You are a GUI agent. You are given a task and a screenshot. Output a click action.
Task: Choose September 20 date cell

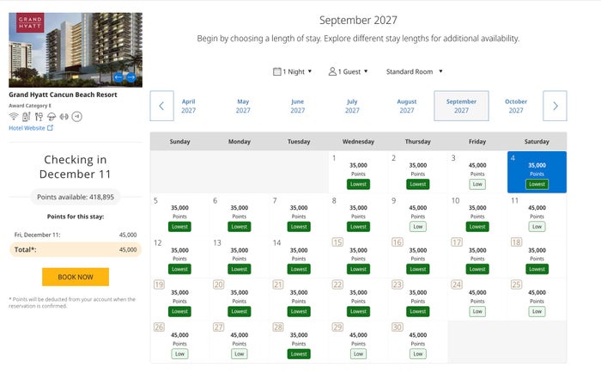[240, 299]
